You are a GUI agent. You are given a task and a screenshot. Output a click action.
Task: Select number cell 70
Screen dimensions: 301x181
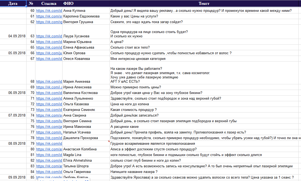[31, 93]
